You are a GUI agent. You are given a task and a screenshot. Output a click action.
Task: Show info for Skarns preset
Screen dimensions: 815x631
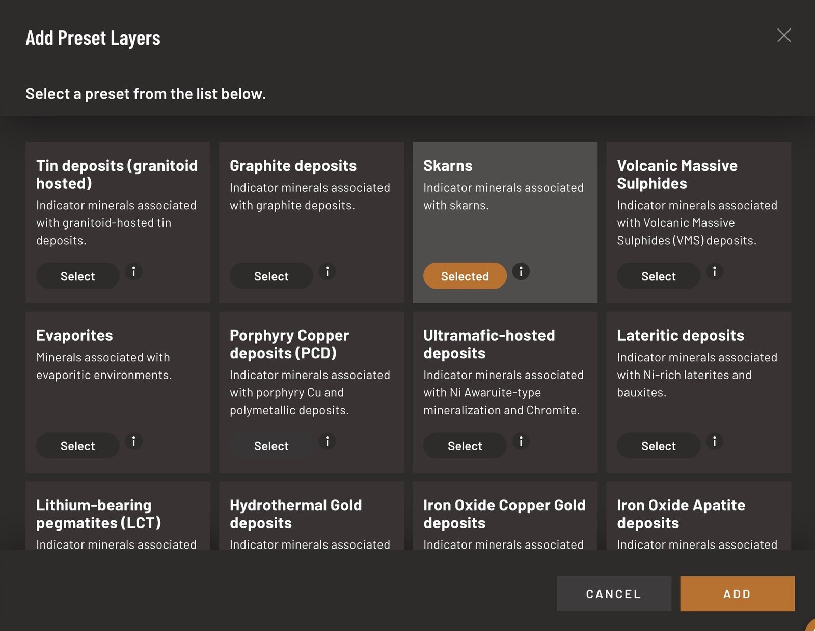(521, 271)
